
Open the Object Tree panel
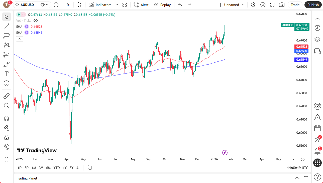(317, 39)
